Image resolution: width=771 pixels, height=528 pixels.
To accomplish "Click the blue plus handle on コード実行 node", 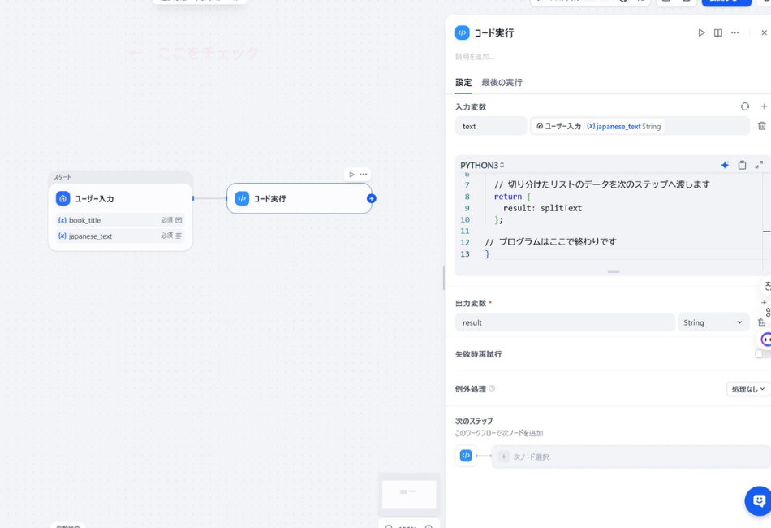I will pos(372,198).
